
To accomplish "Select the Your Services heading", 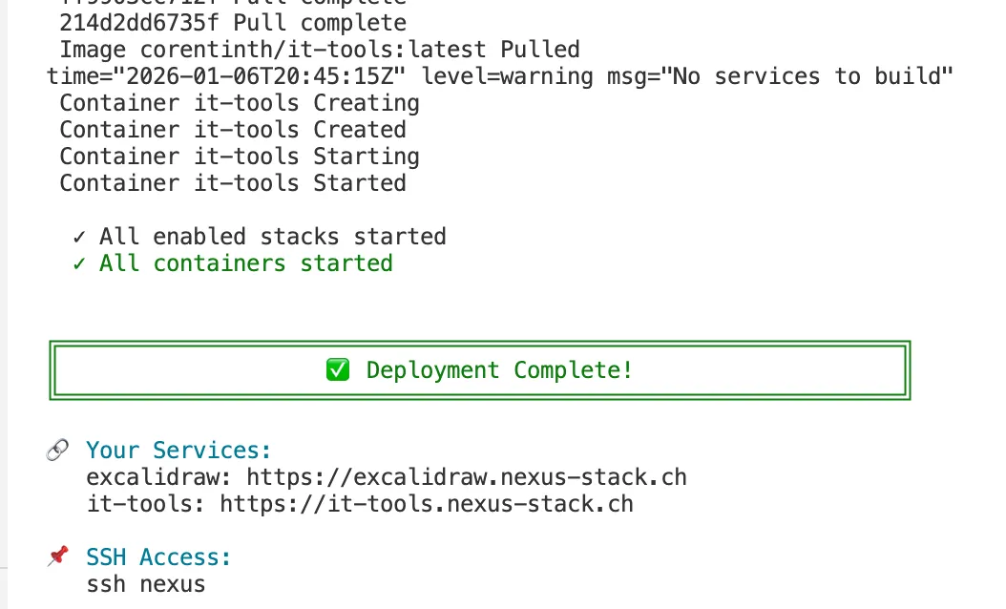I will [x=178, y=451].
